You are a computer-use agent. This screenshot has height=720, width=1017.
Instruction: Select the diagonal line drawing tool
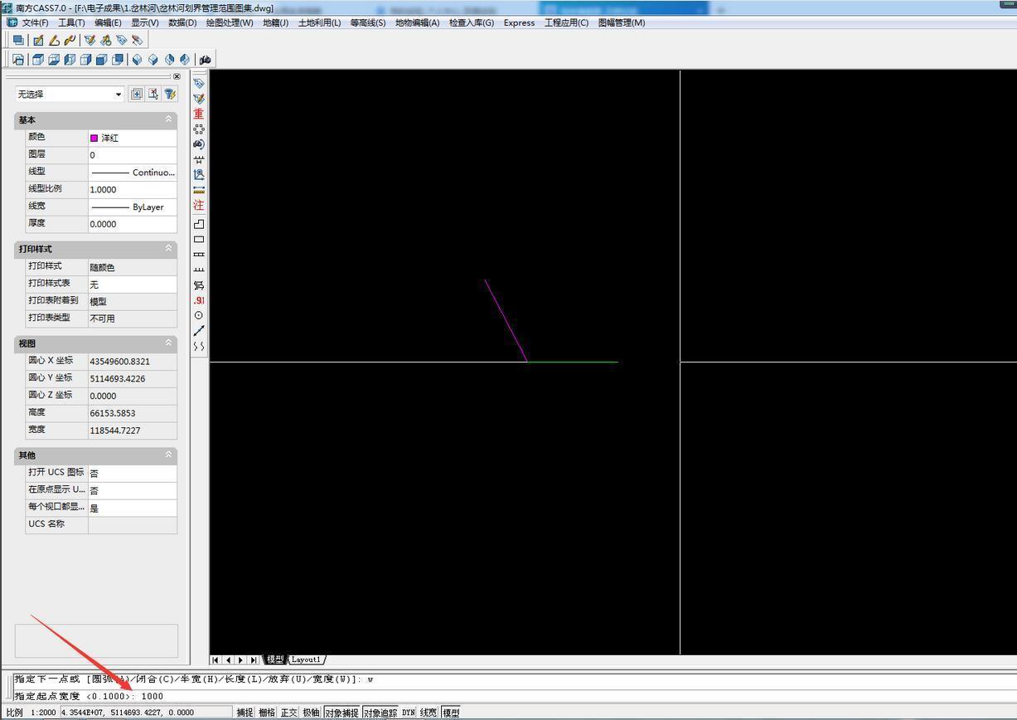click(x=199, y=331)
